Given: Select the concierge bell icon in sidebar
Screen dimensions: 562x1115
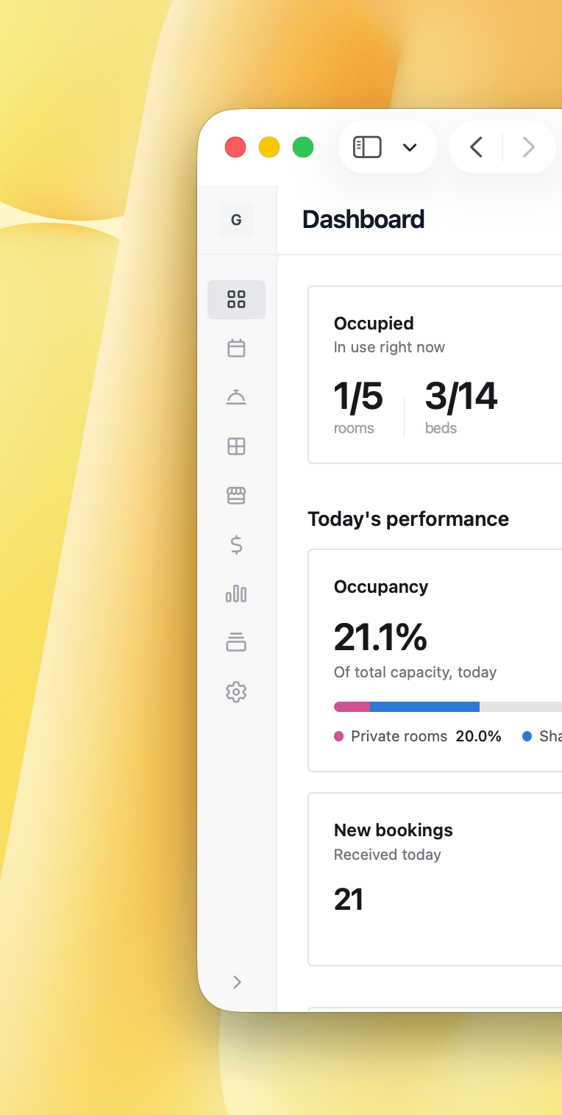Looking at the screenshot, I should coord(236,397).
